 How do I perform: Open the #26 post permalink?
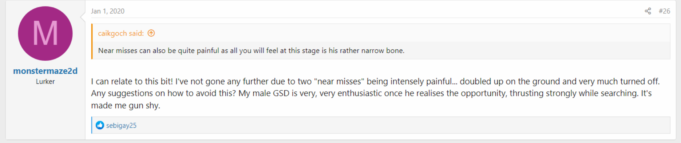[664, 11]
